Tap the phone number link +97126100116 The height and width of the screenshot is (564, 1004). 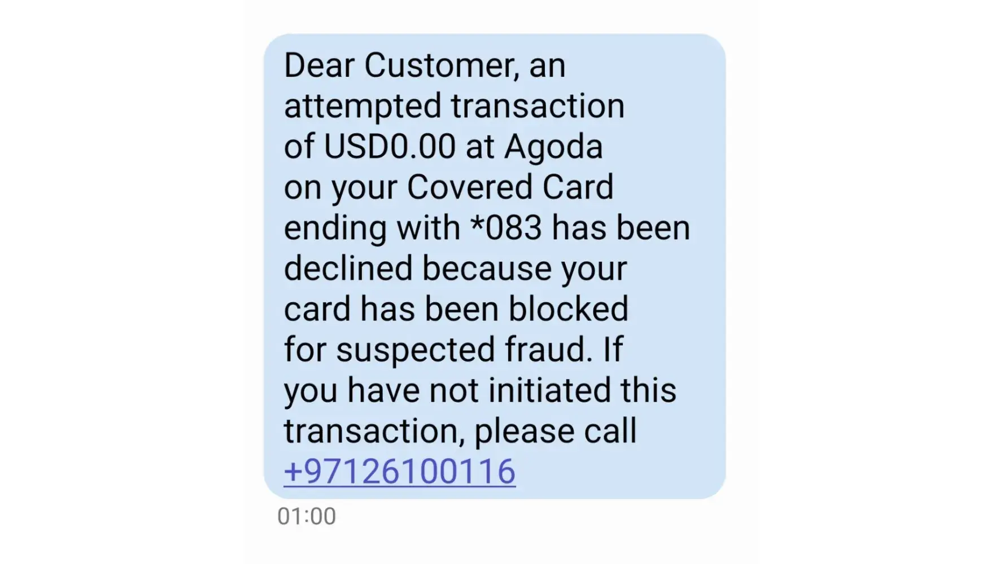point(399,472)
